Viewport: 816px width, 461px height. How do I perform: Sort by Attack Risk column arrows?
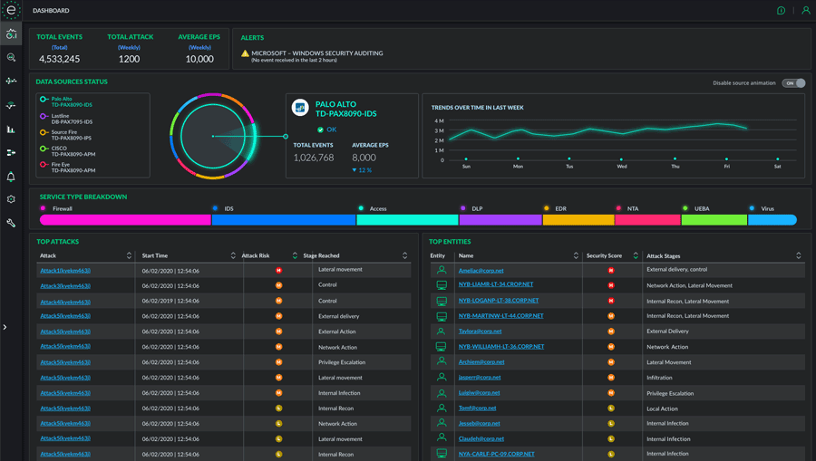click(x=295, y=256)
